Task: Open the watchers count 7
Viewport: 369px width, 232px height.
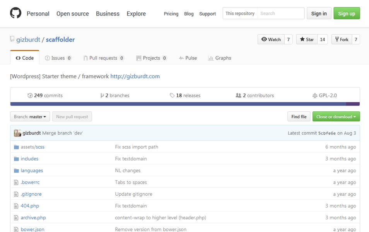Action: tap(288, 39)
